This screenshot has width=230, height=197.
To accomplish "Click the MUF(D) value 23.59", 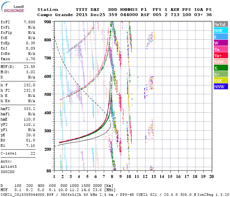I will tap(30, 67).
